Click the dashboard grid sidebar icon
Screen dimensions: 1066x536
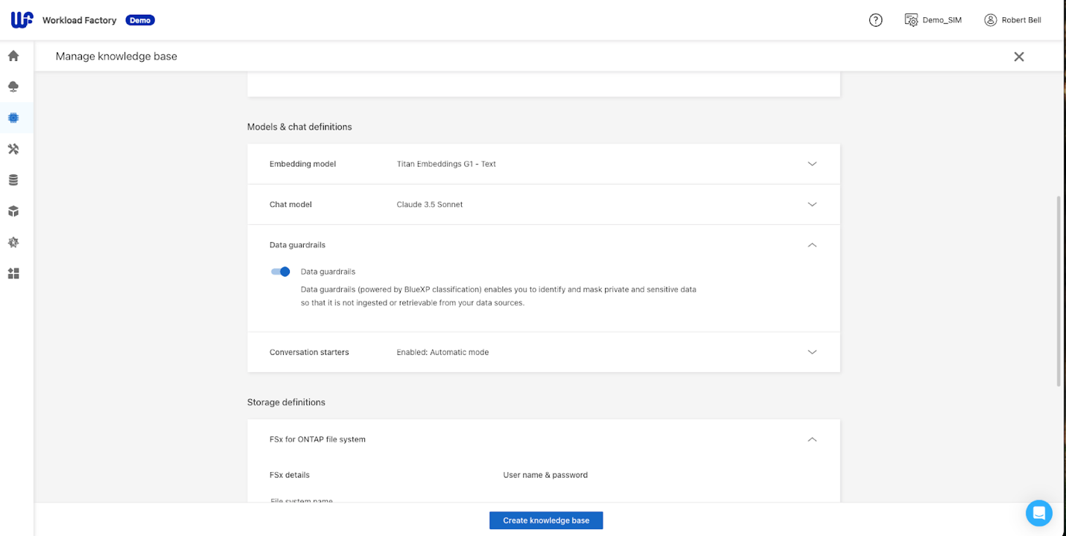pos(13,274)
